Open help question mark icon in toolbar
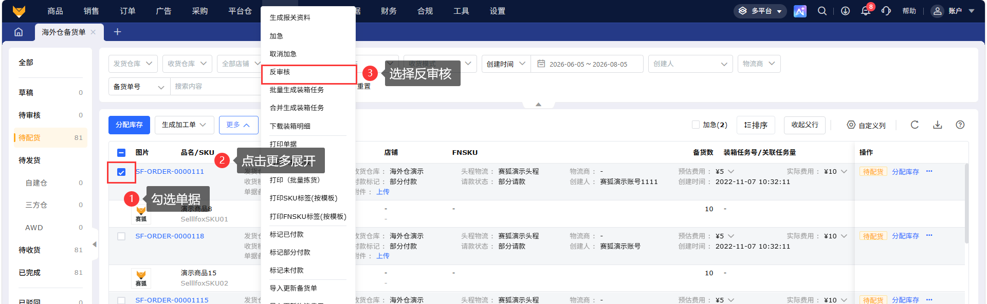This screenshot has width=987, height=304. tap(960, 125)
